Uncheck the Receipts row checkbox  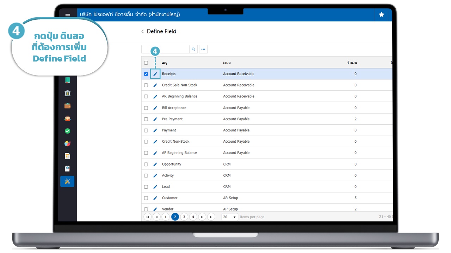(x=146, y=74)
